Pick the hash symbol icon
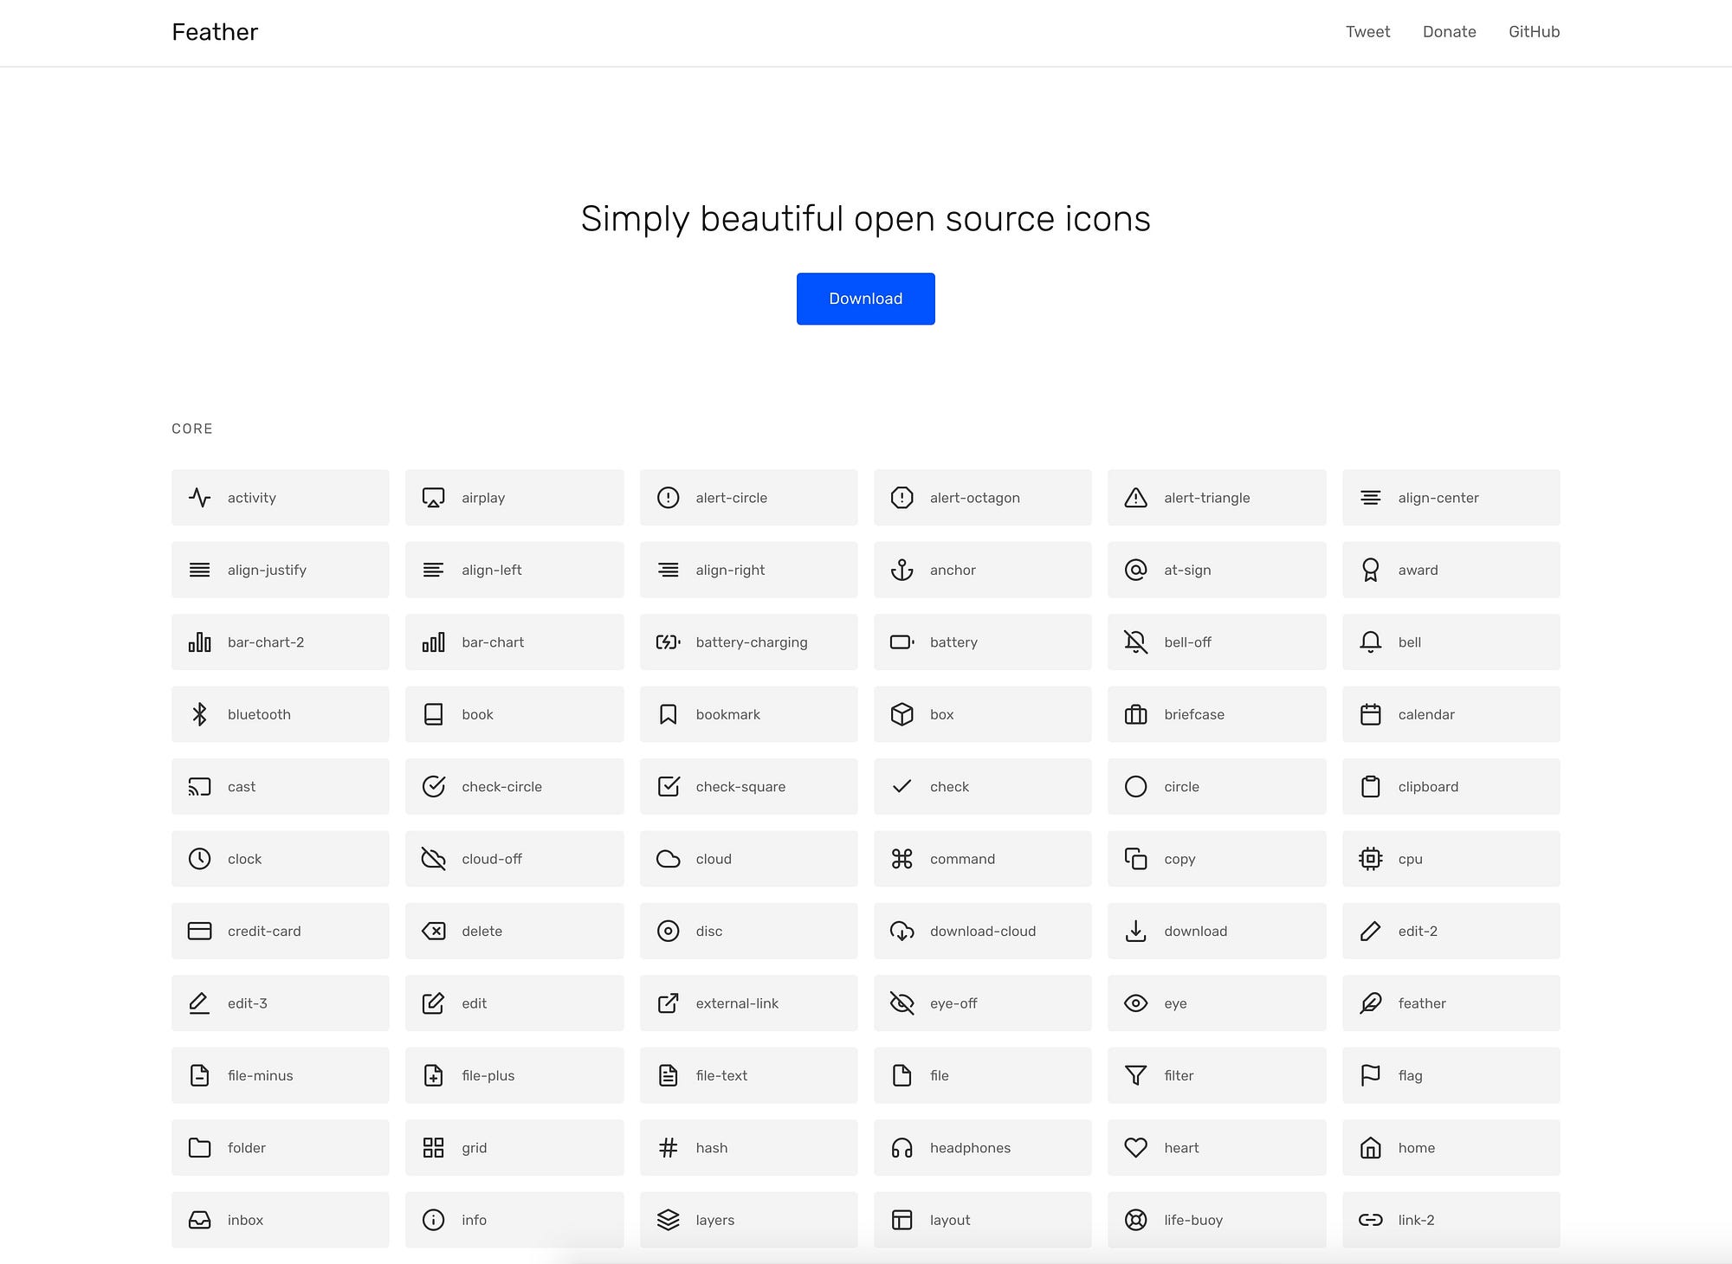Image resolution: width=1732 pixels, height=1264 pixels. (x=668, y=1148)
